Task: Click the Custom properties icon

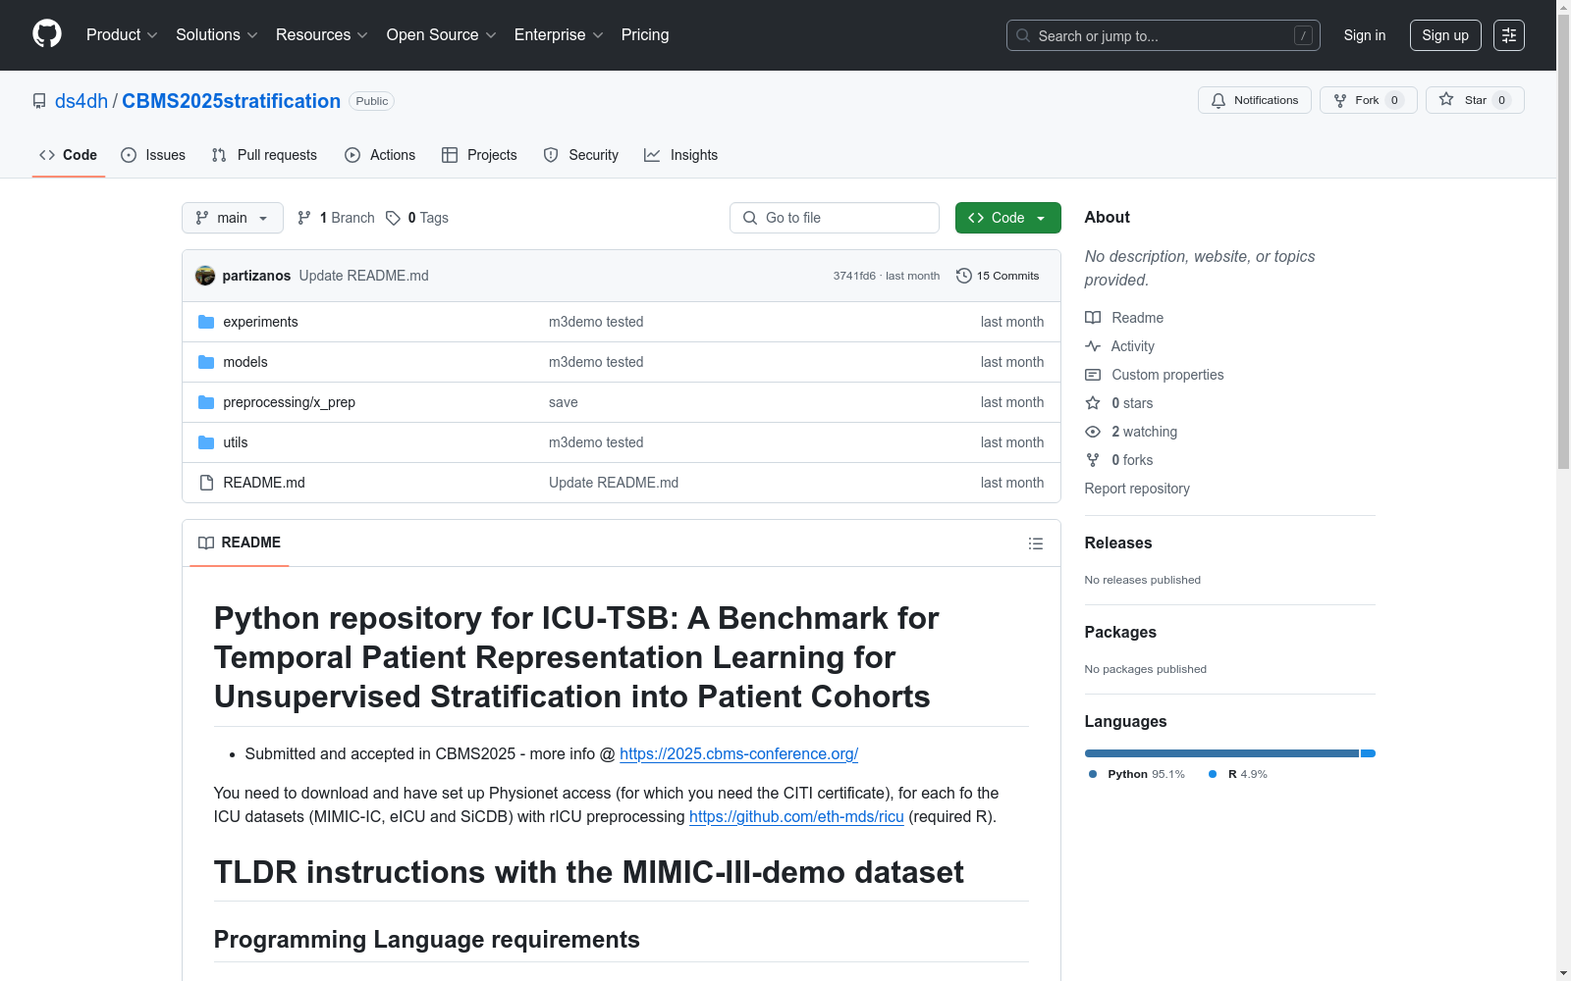Action: tap(1093, 375)
